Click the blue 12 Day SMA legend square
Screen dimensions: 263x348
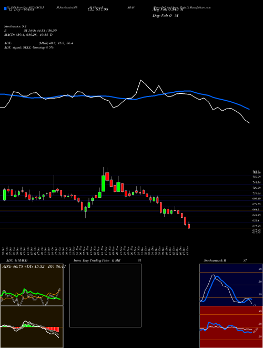tap(5, 9)
